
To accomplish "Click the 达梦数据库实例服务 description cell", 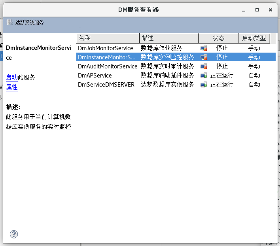I will (x=168, y=85).
